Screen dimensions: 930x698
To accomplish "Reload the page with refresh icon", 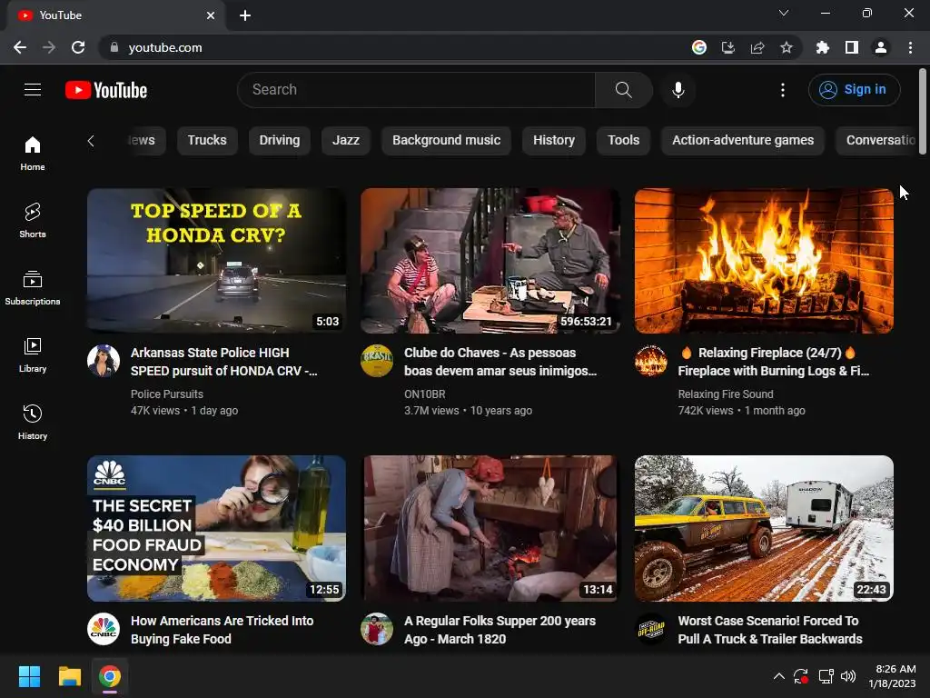I will 78,47.
